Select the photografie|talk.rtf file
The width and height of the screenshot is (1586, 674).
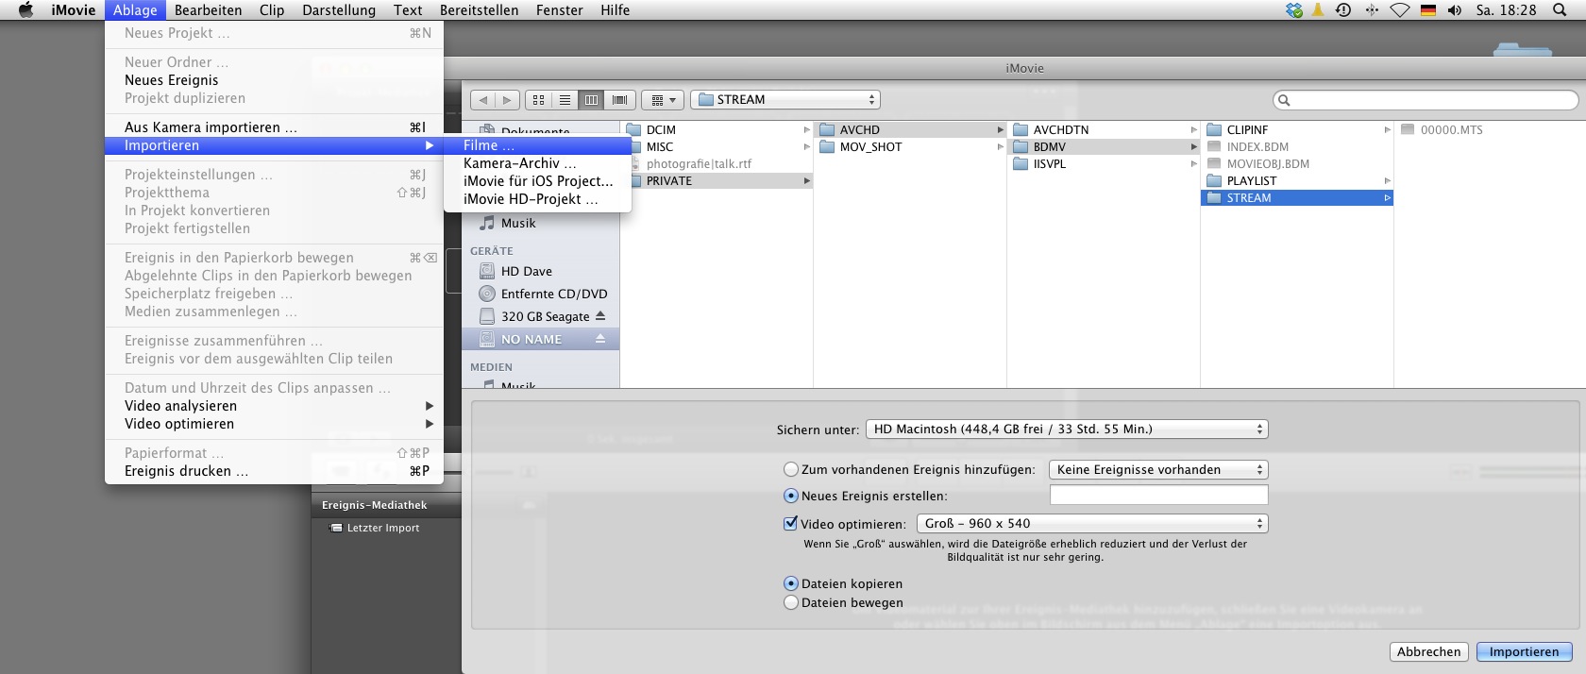click(717, 164)
